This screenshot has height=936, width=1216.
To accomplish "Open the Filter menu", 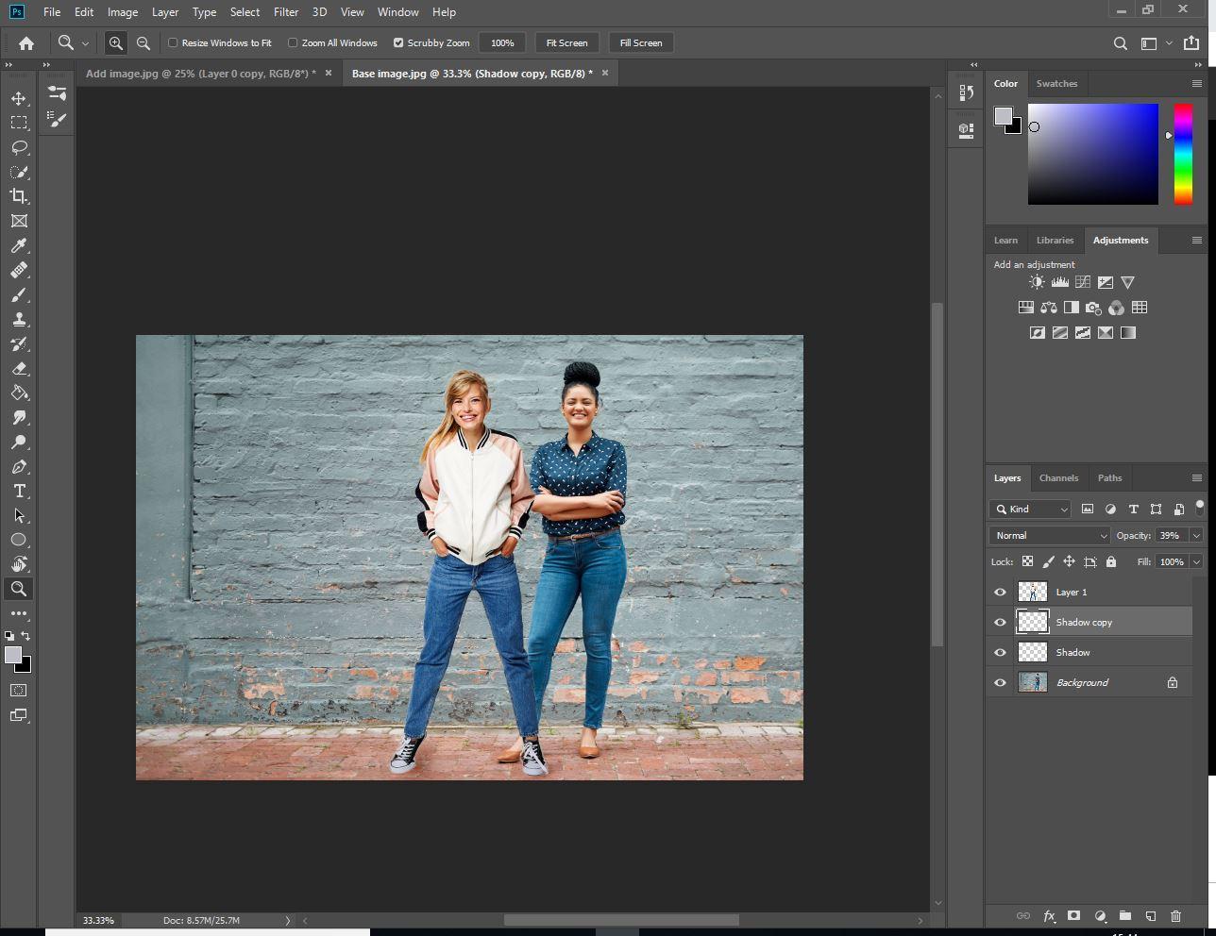I will (x=286, y=12).
